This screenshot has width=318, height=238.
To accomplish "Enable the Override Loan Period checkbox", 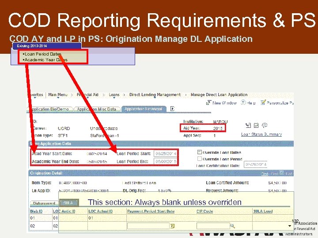I will [x=200, y=159].
